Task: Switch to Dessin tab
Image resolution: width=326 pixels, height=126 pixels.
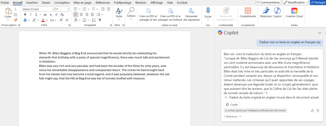Action: (46, 3)
